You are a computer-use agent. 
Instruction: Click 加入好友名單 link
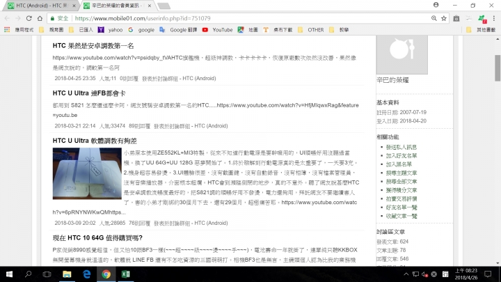(401, 156)
